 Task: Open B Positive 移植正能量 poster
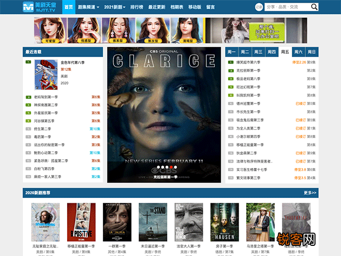82,222
